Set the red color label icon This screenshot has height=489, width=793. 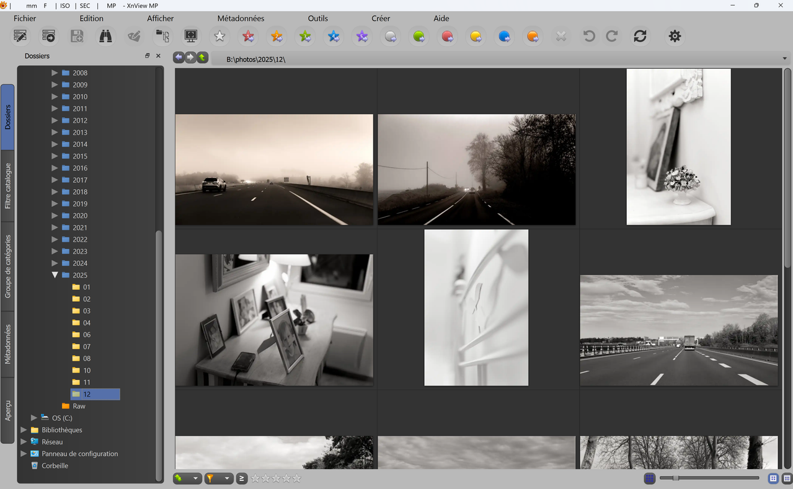click(448, 37)
